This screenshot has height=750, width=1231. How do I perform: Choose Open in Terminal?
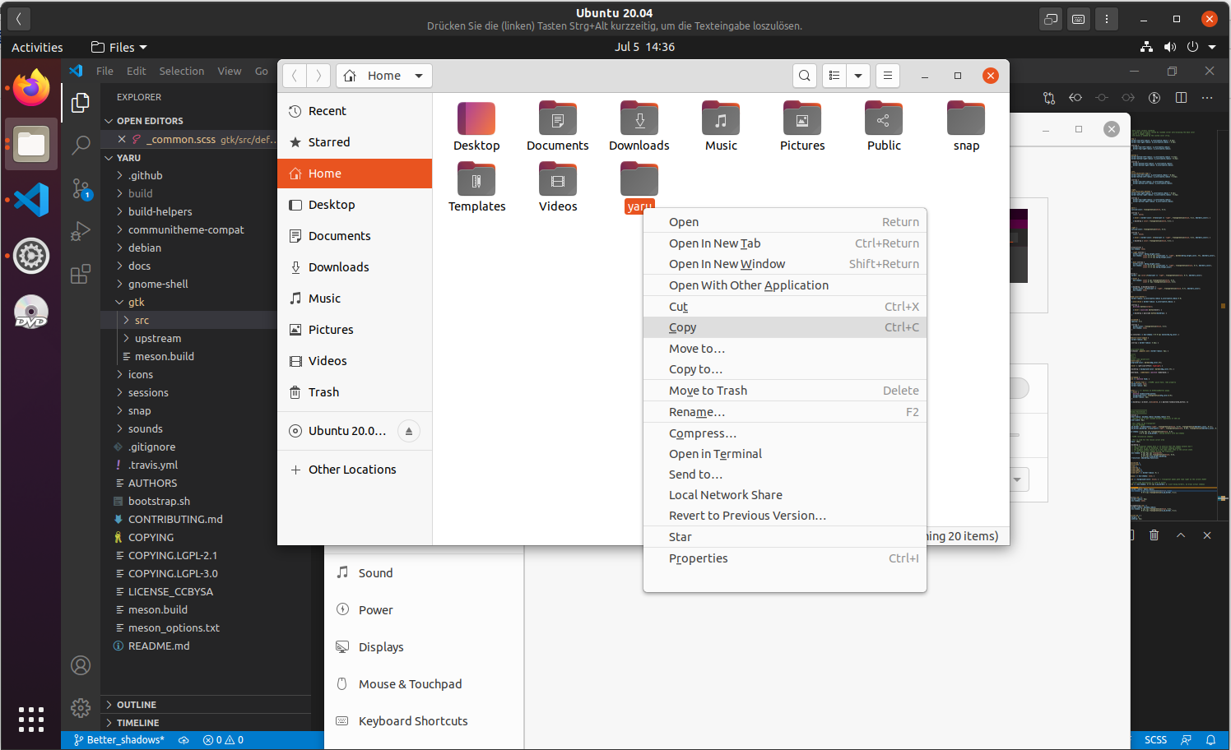pos(785,454)
